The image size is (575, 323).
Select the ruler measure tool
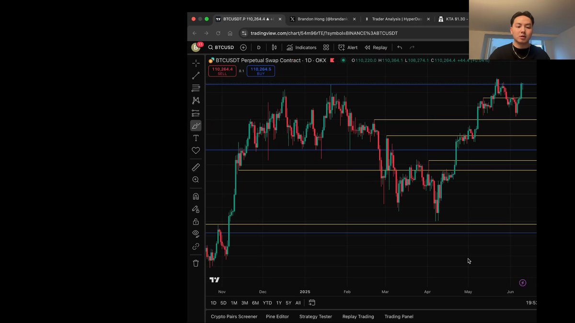196,167
